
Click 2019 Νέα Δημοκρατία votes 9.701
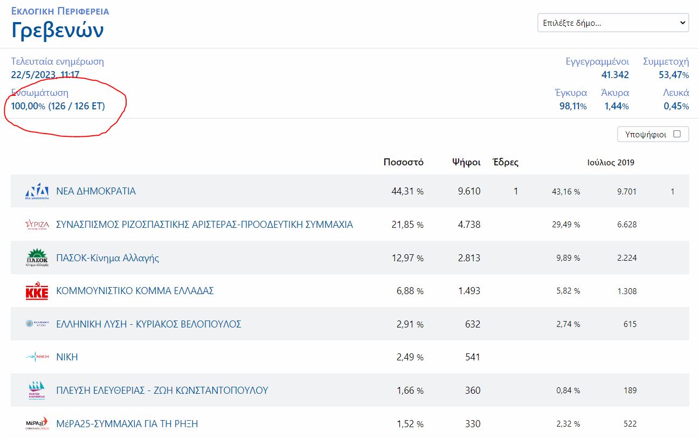pyautogui.click(x=627, y=191)
